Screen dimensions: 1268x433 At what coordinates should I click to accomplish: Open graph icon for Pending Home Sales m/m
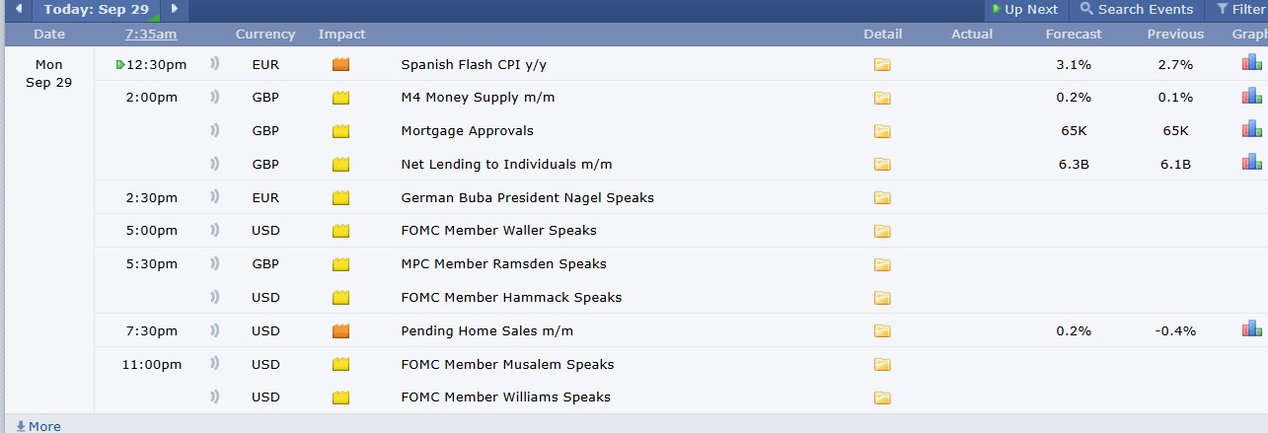(1251, 328)
